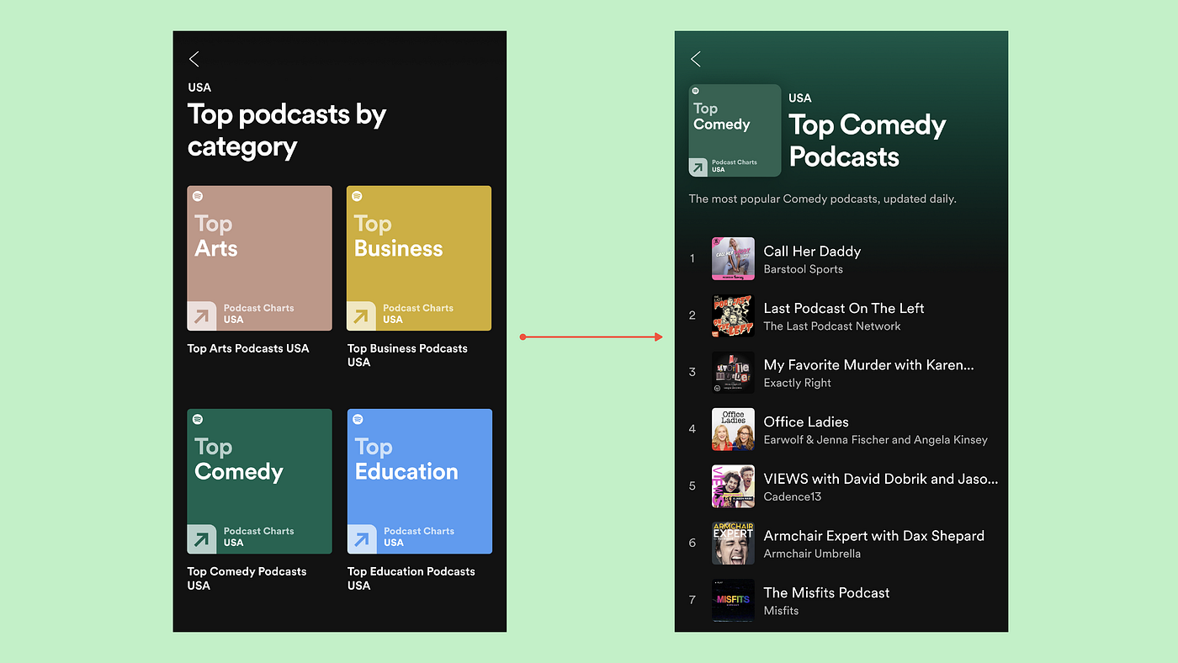Click the 'Misfits' publisher name
The image size is (1178, 663).
pyautogui.click(x=781, y=611)
